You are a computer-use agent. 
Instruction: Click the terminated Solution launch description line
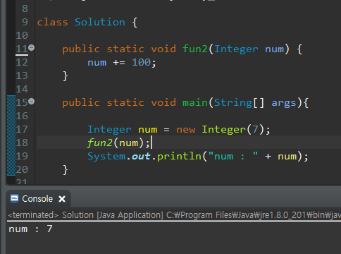coord(174,215)
